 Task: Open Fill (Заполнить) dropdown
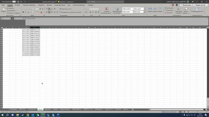(169, 10)
